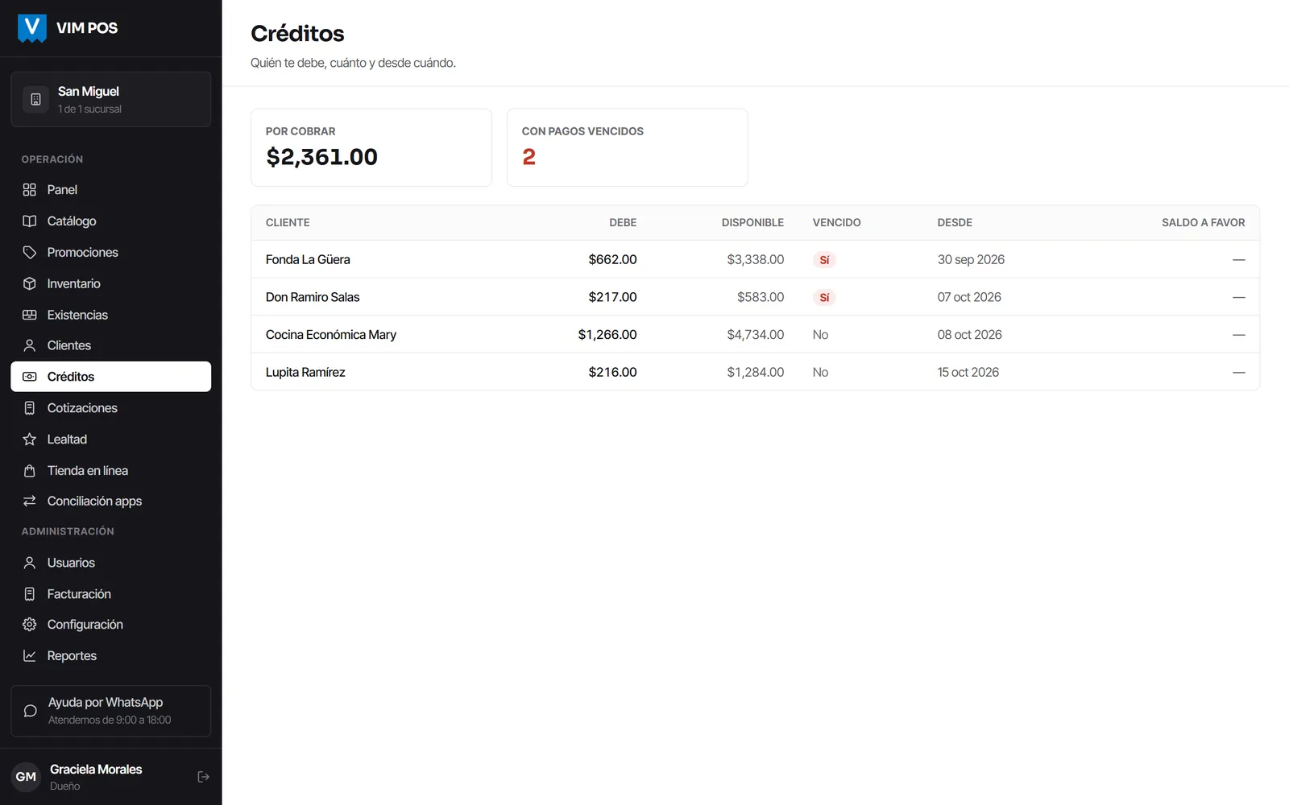This screenshot has height=805, width=1289.
Task: Click the Reportes chart icon
Action: pos(30,656)
